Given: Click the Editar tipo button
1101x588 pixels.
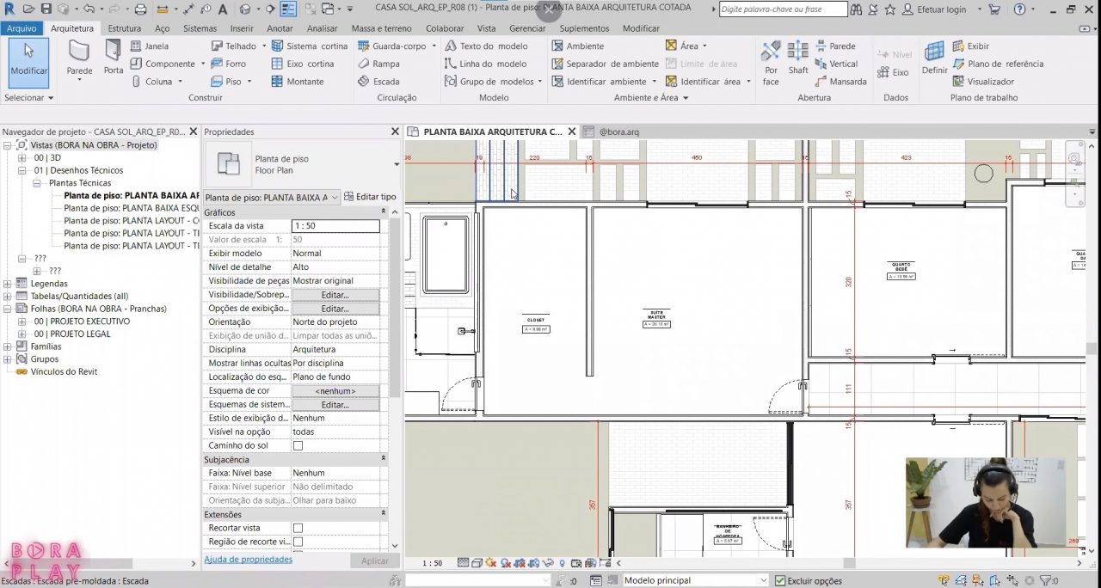Looking at the screenshot, I should [370, 196].
